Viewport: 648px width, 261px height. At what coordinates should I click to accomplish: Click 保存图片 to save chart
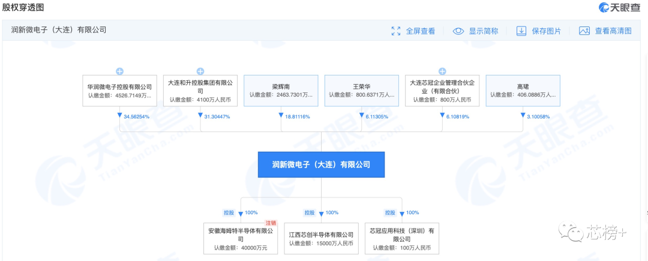click(546, 31)
